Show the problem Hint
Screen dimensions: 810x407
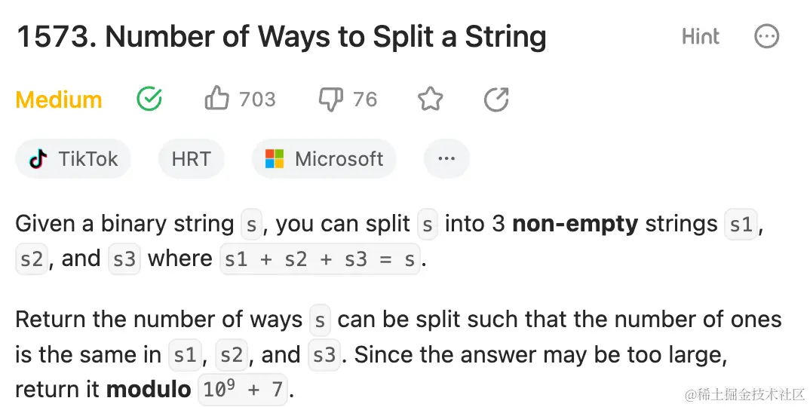pos(701,36)
